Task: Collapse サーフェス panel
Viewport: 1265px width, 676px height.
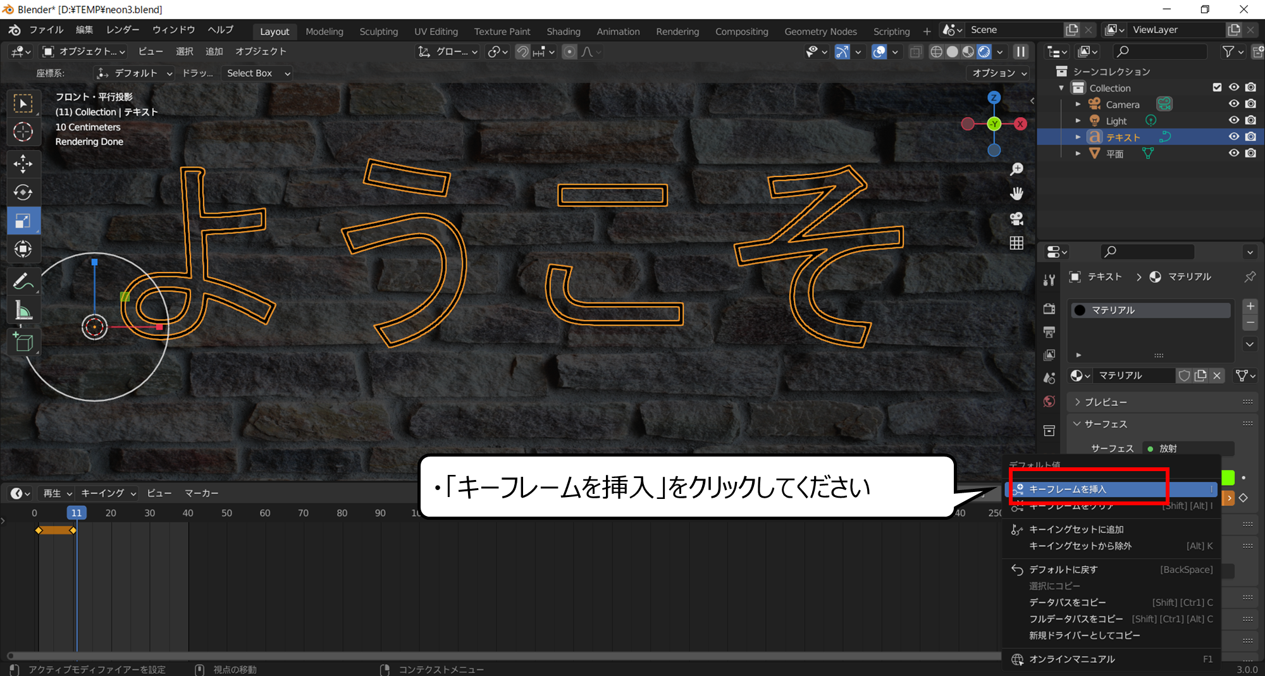Action: coord(1163,424)
